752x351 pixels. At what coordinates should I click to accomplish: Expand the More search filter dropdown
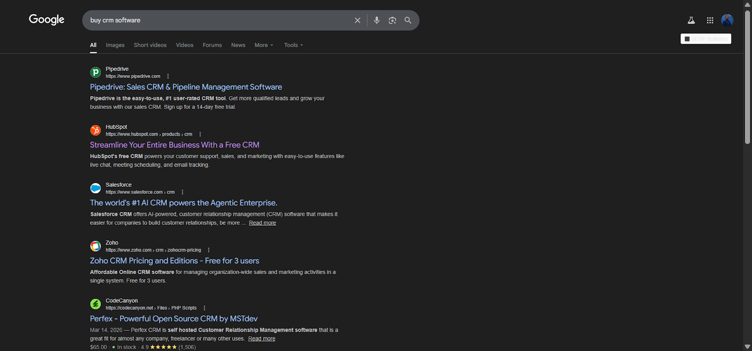pos(264,45)
